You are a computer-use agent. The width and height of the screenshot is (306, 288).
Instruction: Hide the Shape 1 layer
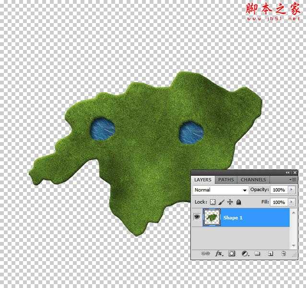pyautogui.click(x=197, y=217)
